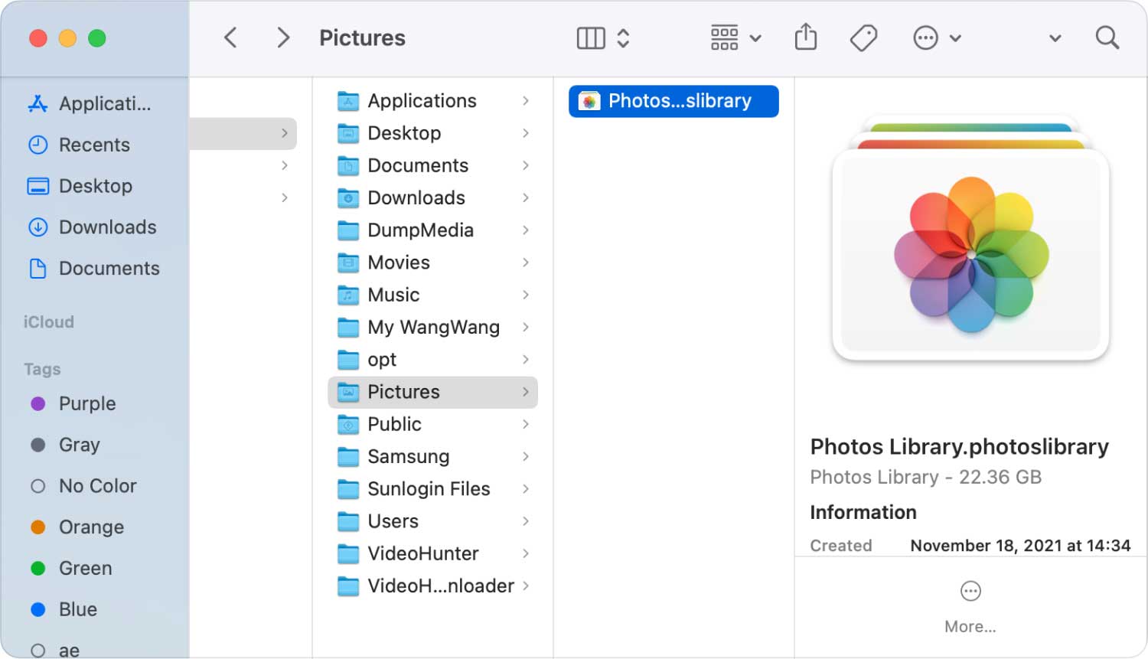The height and width of the screenshot is (659, 1148).
Task: Click the column view icon
Action: pos(590,38)
